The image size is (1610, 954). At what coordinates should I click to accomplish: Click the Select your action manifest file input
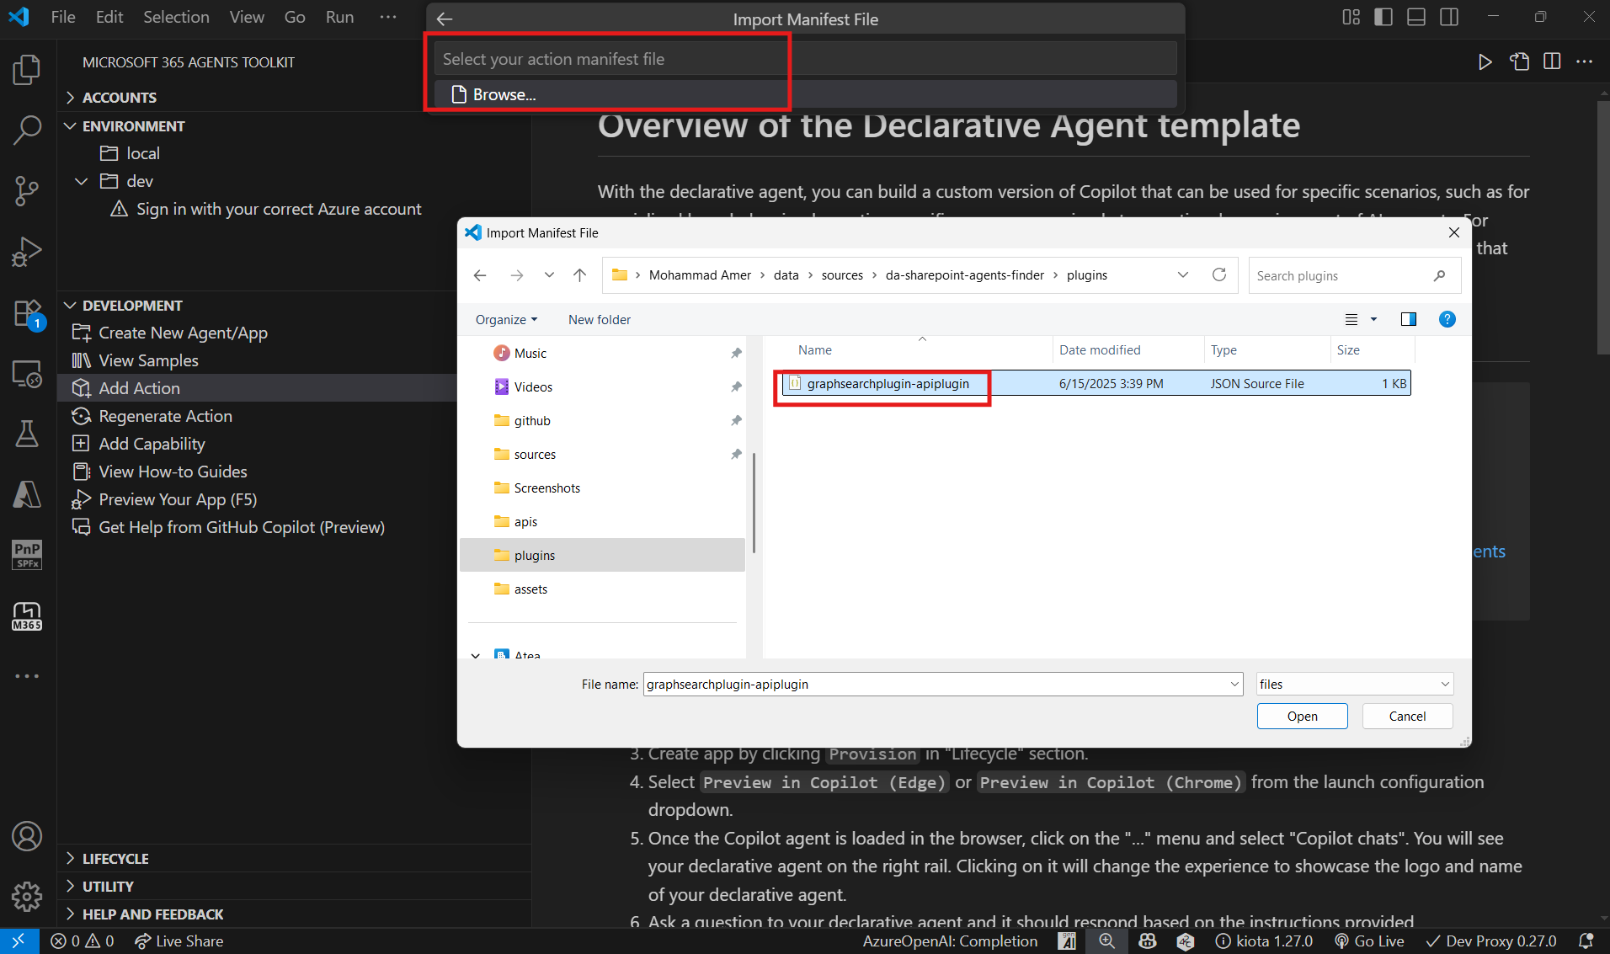[x=805, y=59]
